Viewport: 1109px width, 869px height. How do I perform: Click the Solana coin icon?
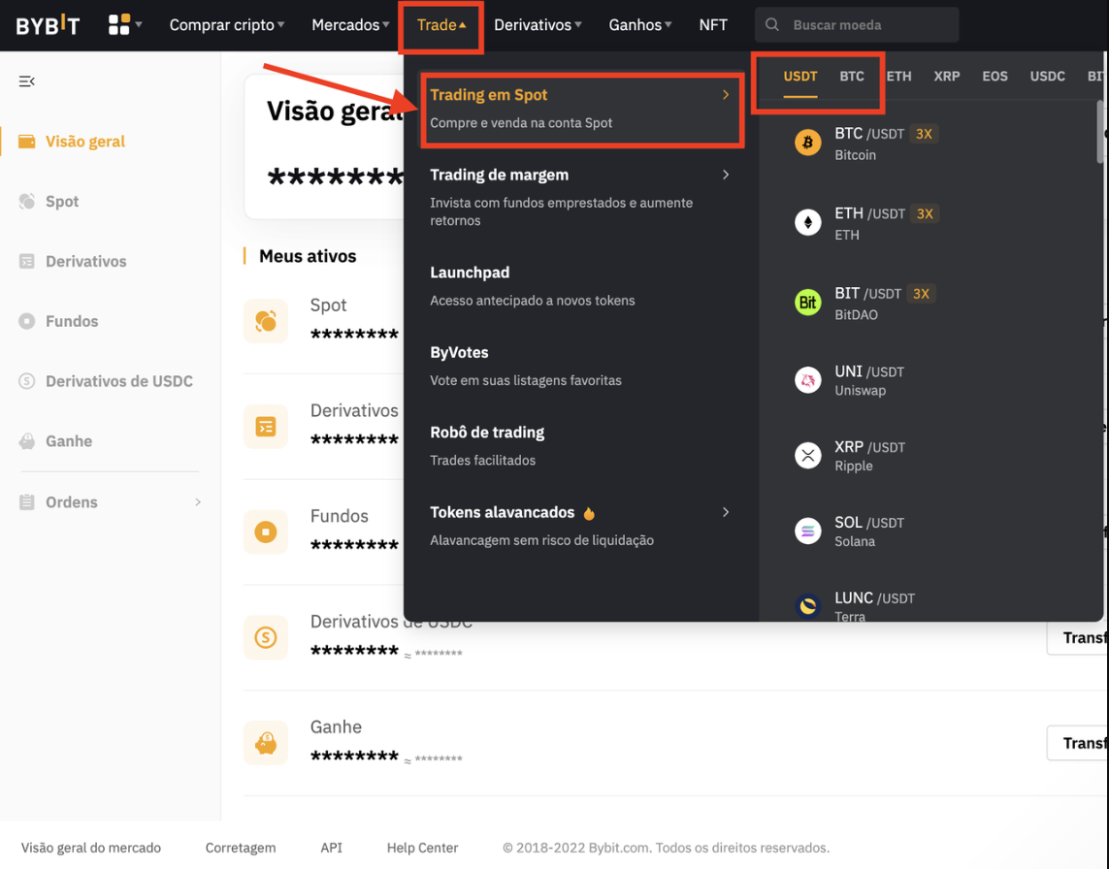pyautogui.click(x=807, y=531)
